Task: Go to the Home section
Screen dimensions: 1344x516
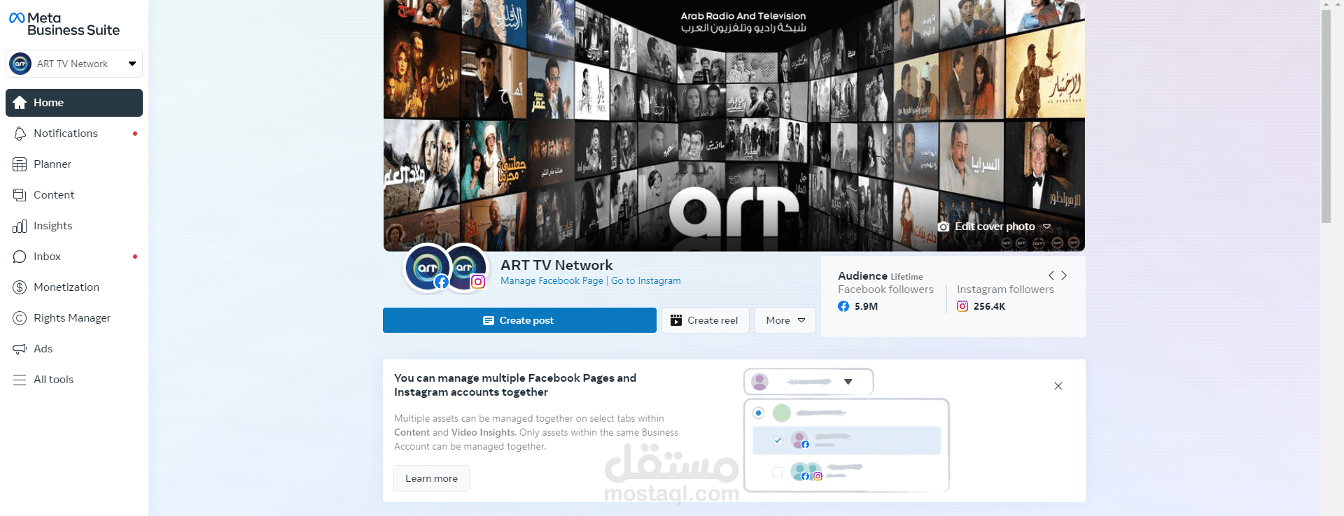Action: [x=74, y=103]
